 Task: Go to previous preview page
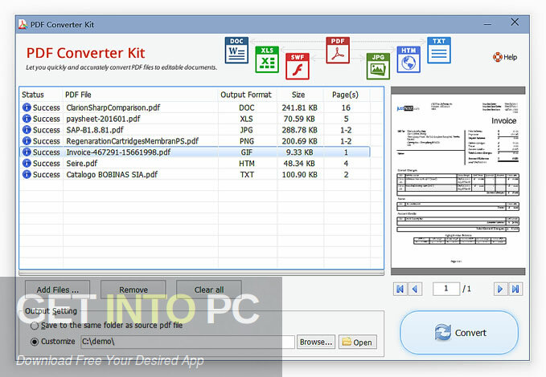(415, 289)
